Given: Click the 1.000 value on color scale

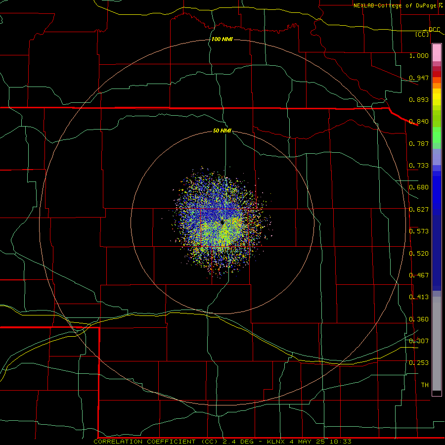Looking at the screenshot, I should (x=419, y=55).
